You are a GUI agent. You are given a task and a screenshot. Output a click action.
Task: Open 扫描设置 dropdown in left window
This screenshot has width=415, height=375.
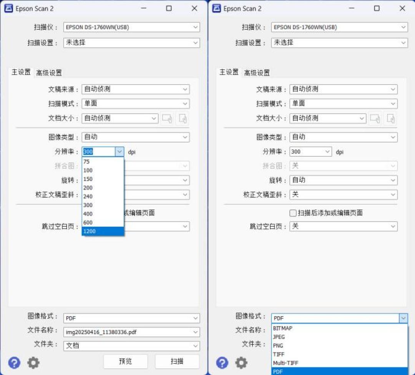tap(131, 43)
